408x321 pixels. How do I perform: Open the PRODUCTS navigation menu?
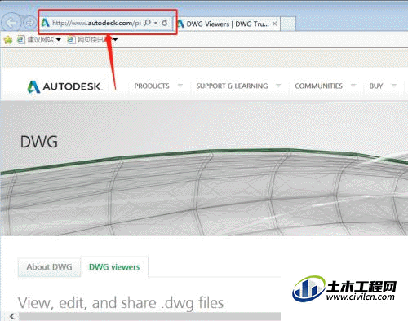[x=152, y=86]
